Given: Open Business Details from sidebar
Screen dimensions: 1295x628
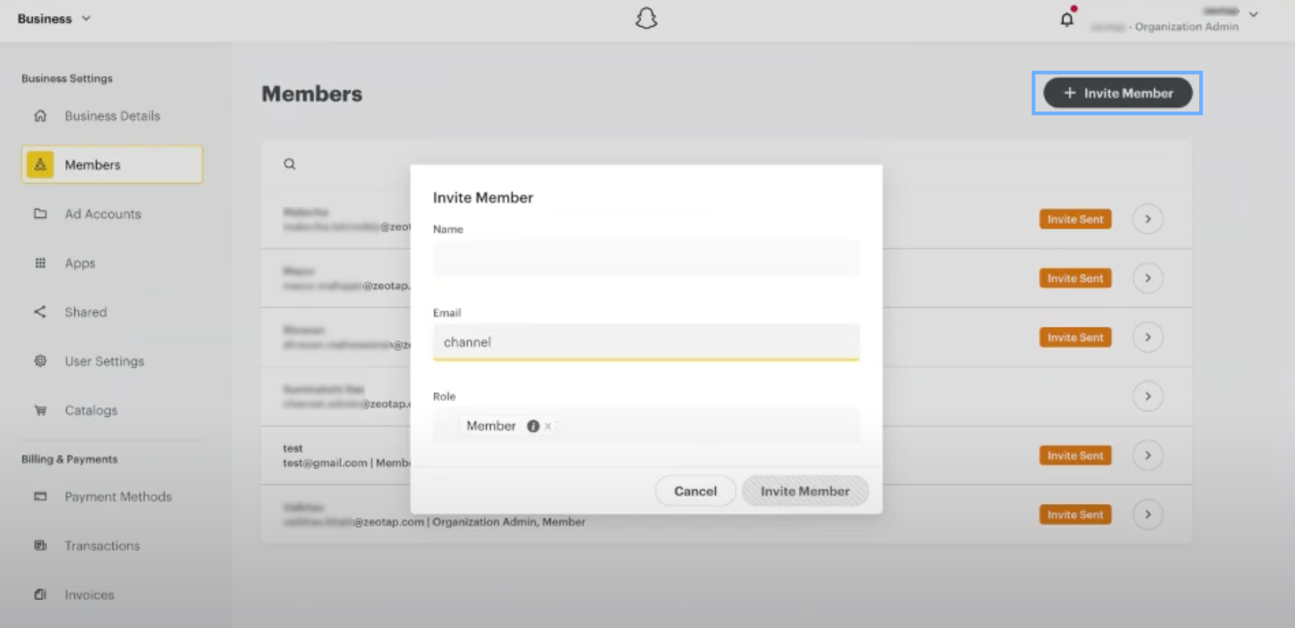Looking at the screenshot, I should 112,116.
